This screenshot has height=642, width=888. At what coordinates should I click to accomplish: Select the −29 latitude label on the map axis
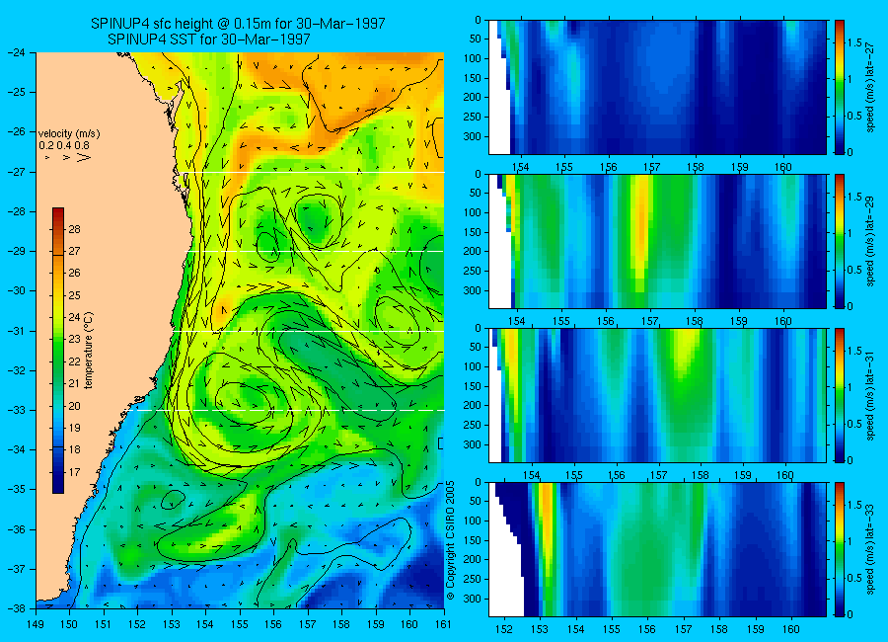(17, 251)
